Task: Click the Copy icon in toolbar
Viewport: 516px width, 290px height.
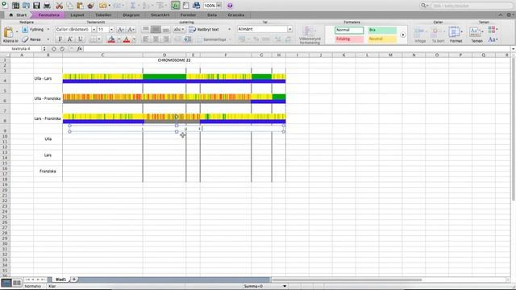Action: coord(70,6)
